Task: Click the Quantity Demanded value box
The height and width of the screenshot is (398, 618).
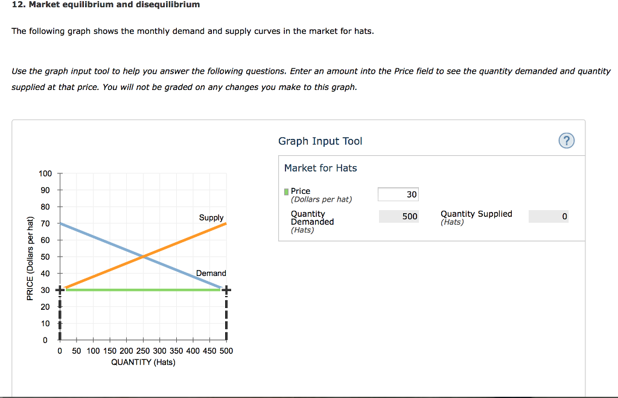Action: click(x=398, y=216)
